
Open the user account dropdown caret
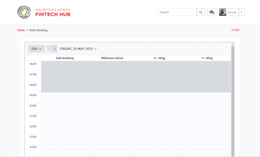point(242,12)
